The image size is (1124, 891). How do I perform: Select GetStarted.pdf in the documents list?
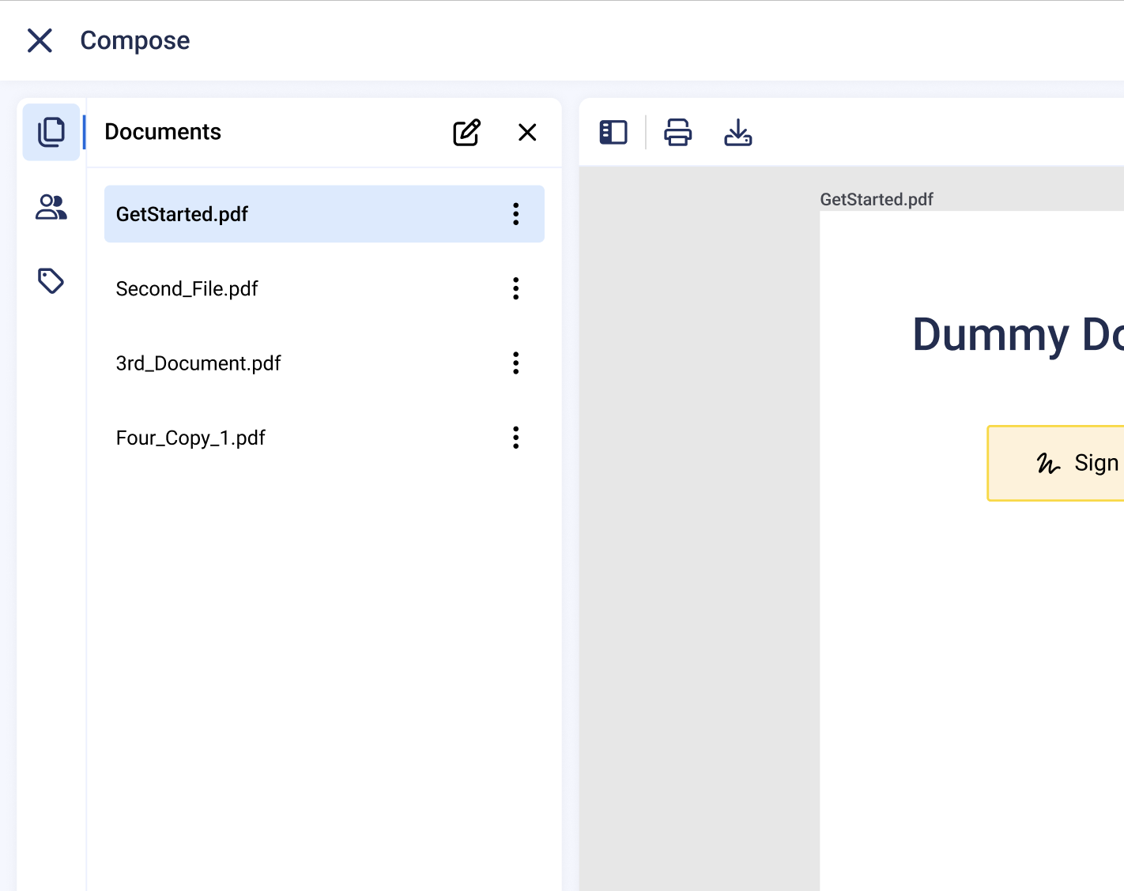point(300,214)
